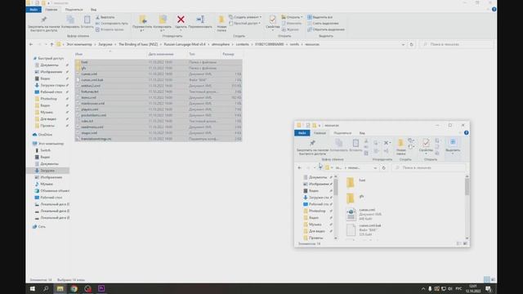
Task: Select gfx folder in the small window
Action: pos(355,198)
